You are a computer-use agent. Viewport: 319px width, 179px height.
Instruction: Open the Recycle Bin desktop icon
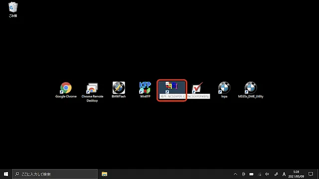[13, 9]
